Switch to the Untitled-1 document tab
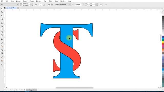This screenshot has height=92, width=164. pyautogui.click(x=10, y=8)
